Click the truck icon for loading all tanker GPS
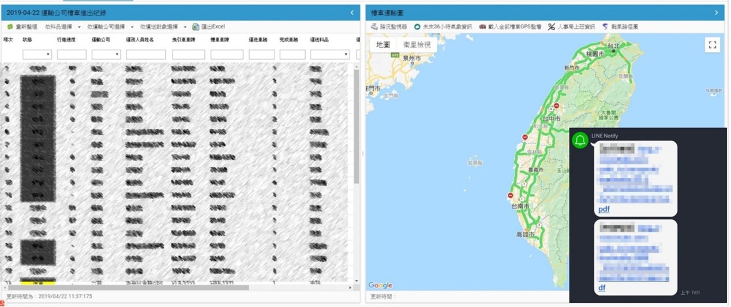This screenshot has height=307, width=731. (482, 27)
